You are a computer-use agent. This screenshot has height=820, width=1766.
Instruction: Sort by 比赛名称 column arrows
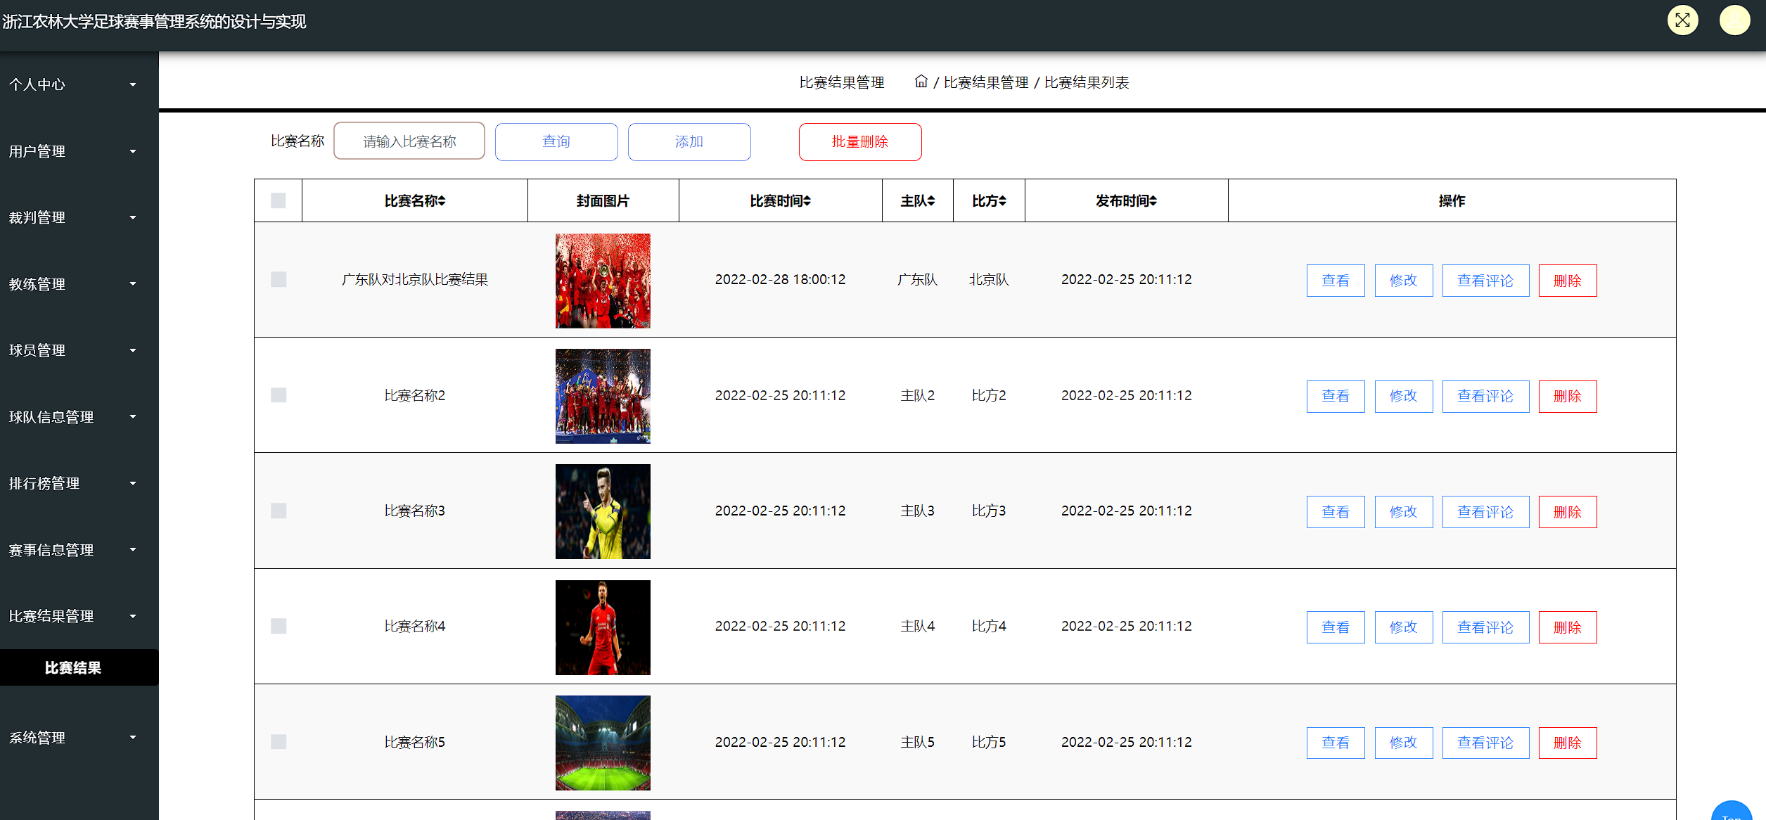pos(442,201)
